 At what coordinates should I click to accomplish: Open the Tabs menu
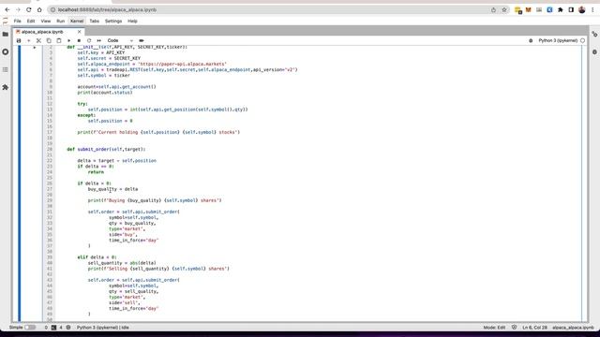(x=94, y=21)
